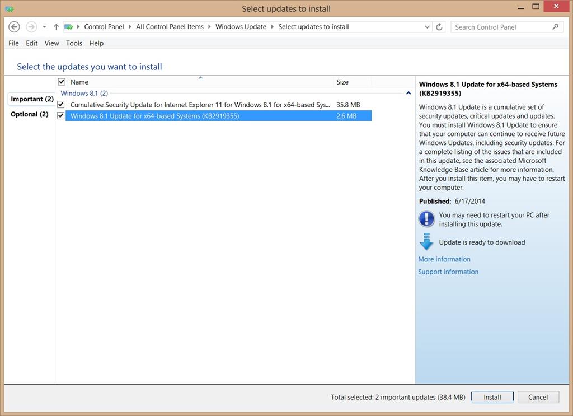This screenshot has width=573, height=416.
Task: Select Windows Update in the breadcrumb
Action: point(241,27)
